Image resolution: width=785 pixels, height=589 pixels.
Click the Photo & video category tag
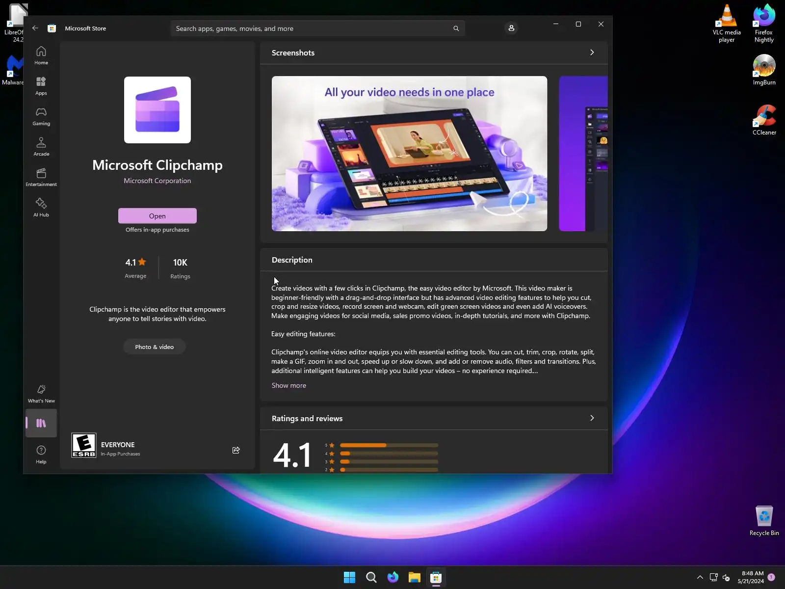(x=155, y=347)
